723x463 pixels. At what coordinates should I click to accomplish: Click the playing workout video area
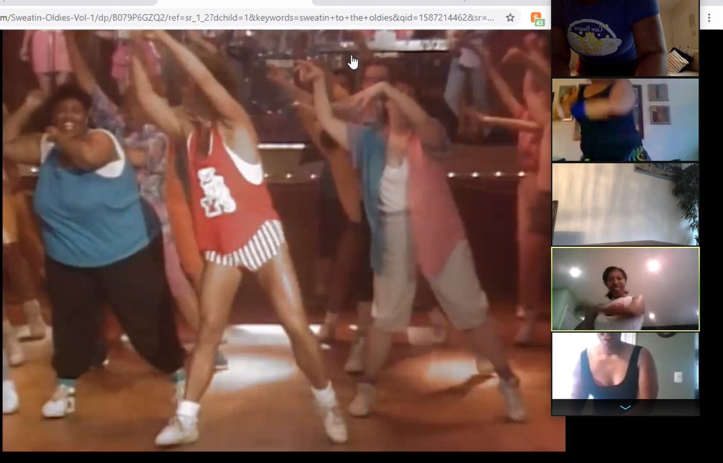tap(283, 240)
